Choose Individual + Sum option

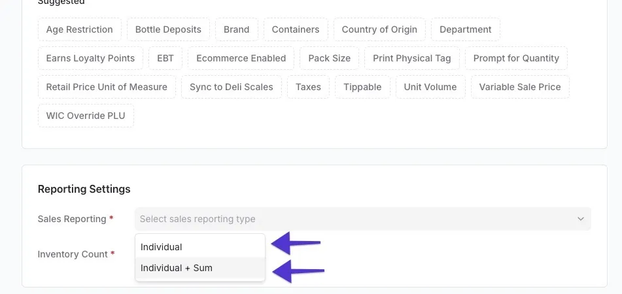pos(200,268)
